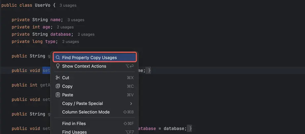Image resolution: width=305 pixels, height=134 pixels.
Task: Click the lightbulb icon for Show Context Actions
Action: point(58,66)
